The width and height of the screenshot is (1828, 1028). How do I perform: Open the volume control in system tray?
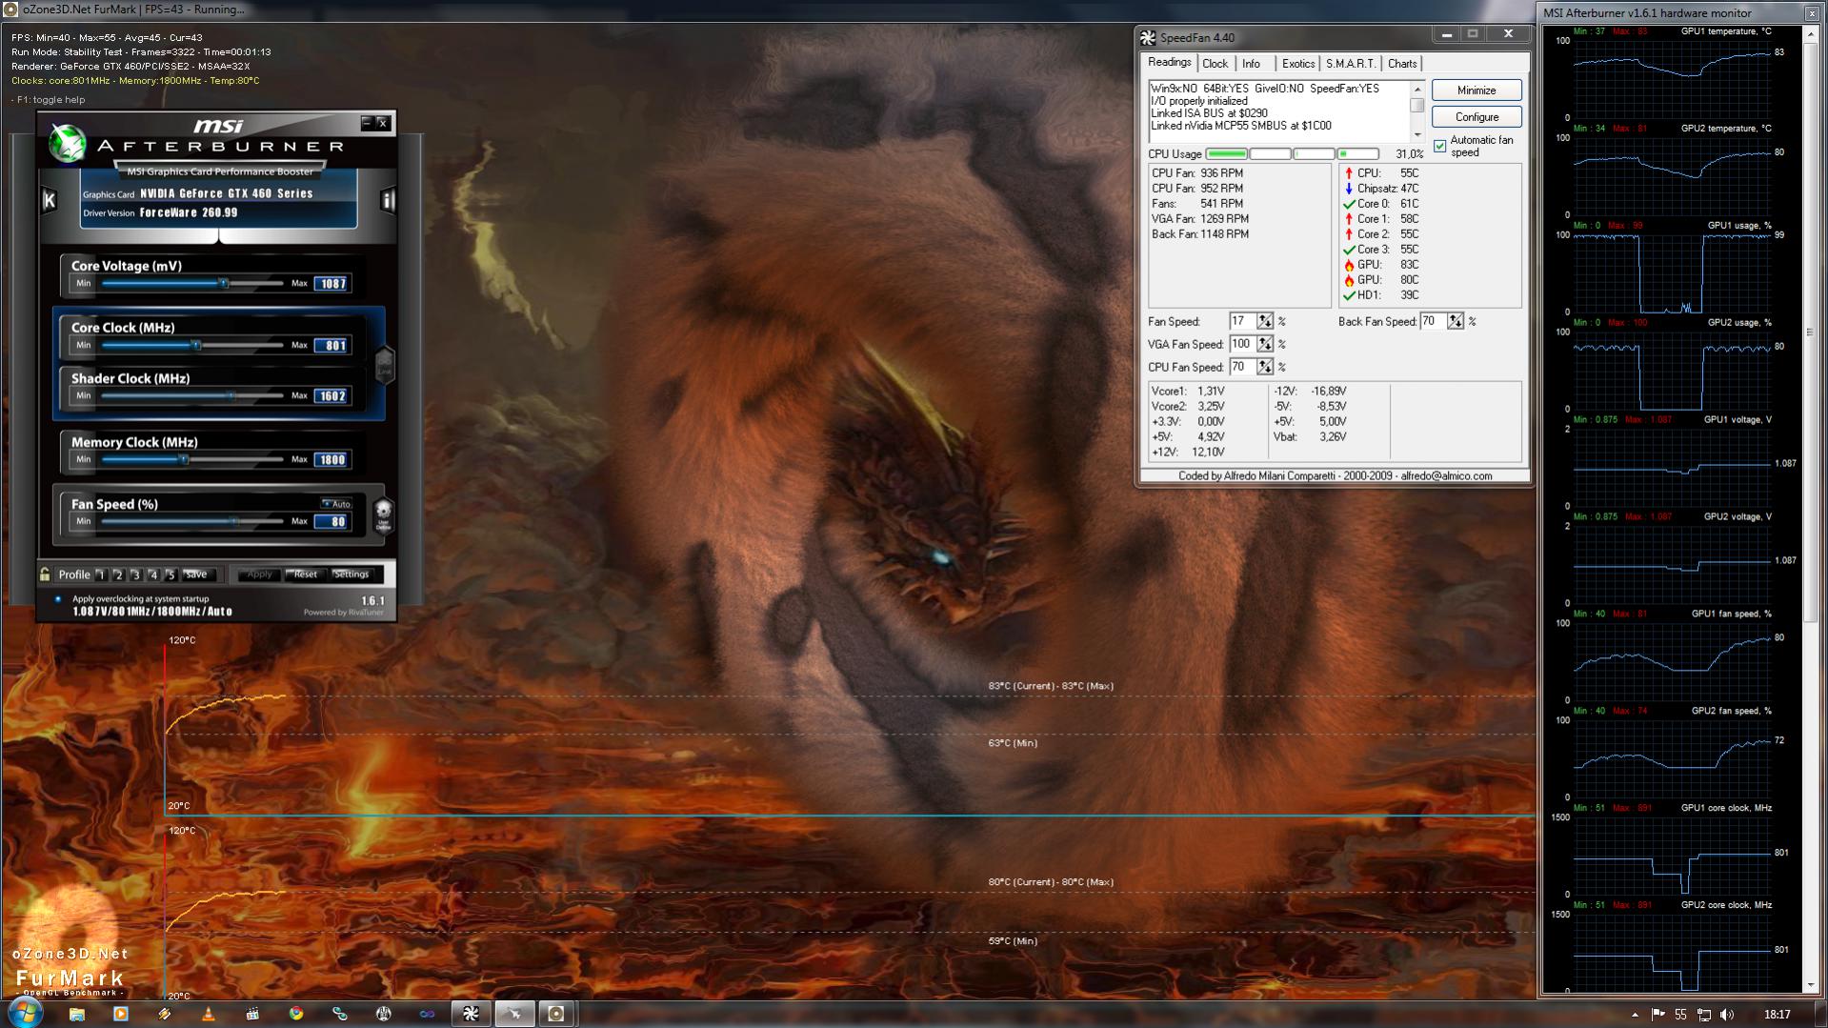[1728, 1015]
